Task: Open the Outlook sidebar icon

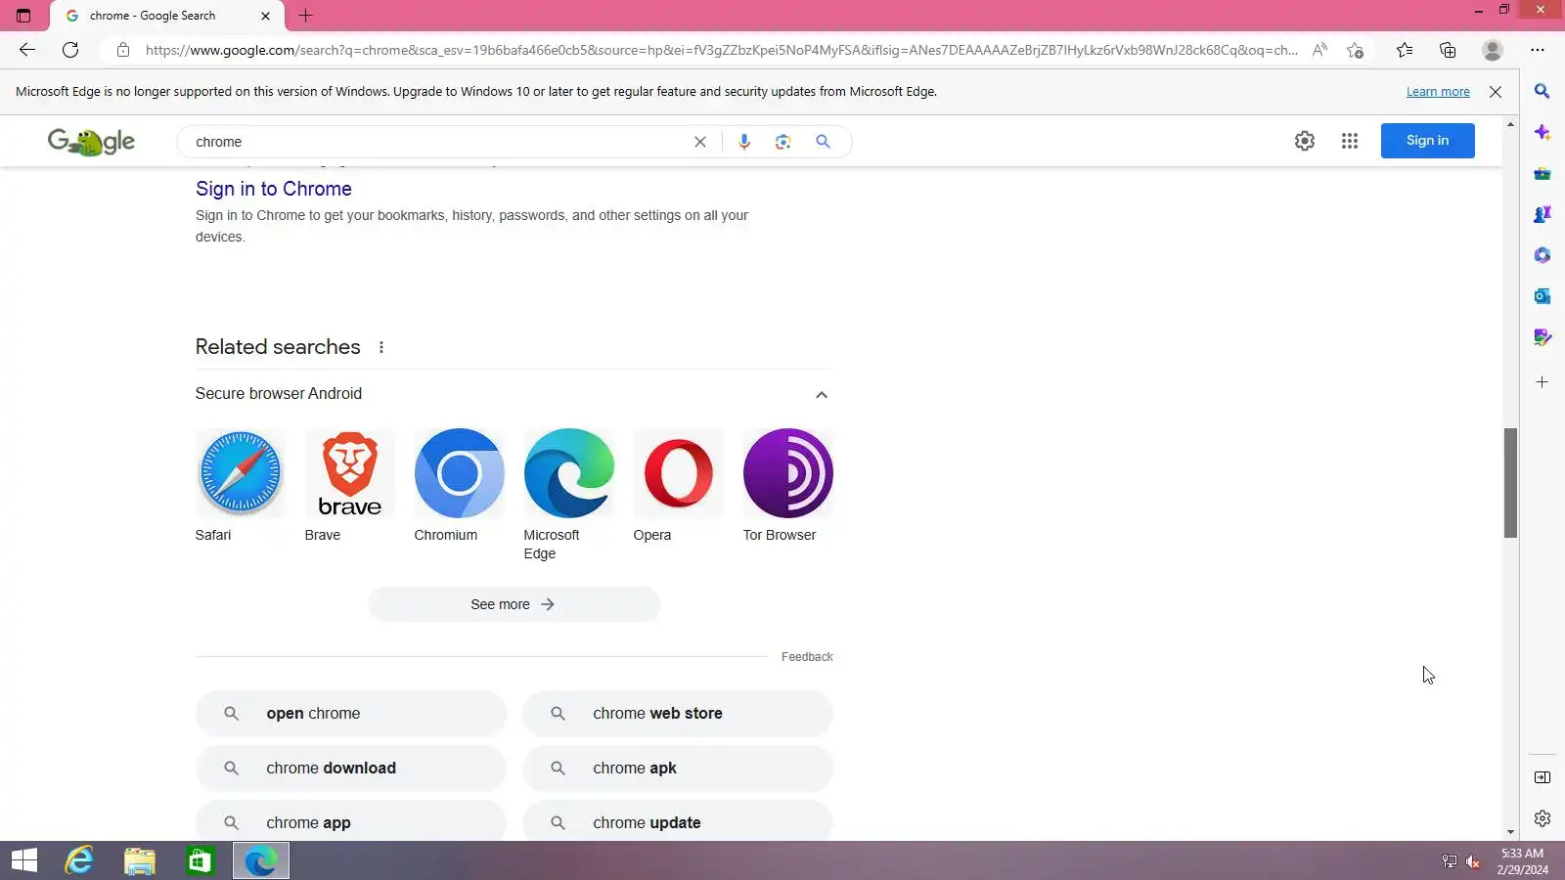Action: (1543, 296)
